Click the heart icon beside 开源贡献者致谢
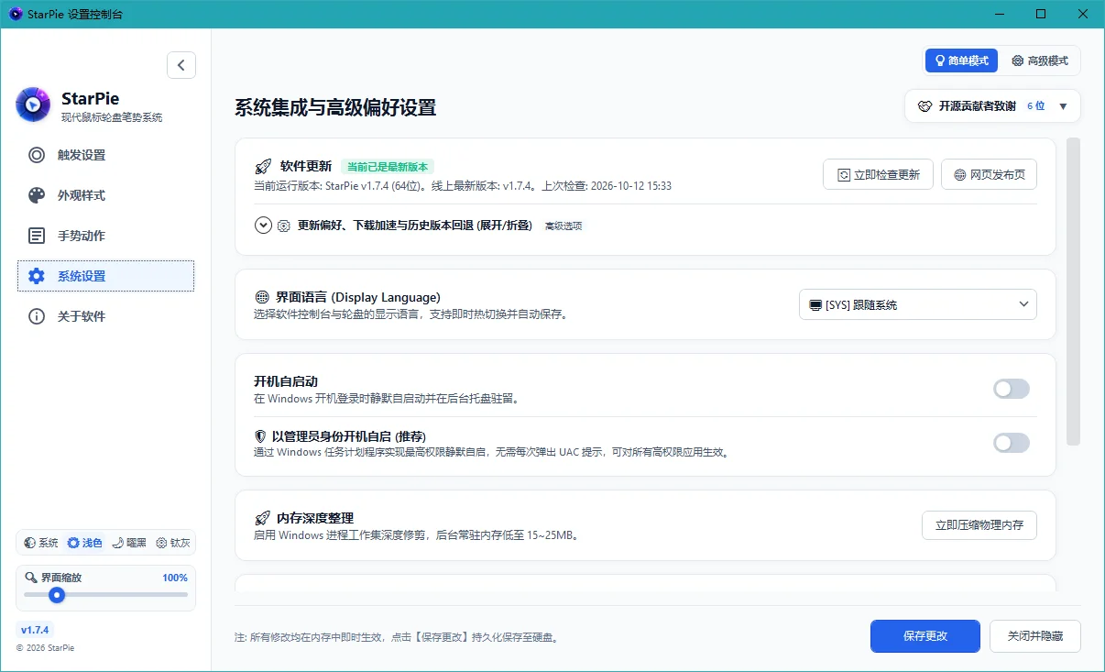 (924, 106)
